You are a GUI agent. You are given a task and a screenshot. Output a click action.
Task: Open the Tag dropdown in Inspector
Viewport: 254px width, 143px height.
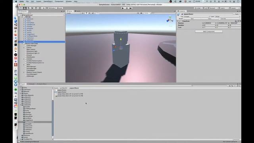(x=197, y=17)
